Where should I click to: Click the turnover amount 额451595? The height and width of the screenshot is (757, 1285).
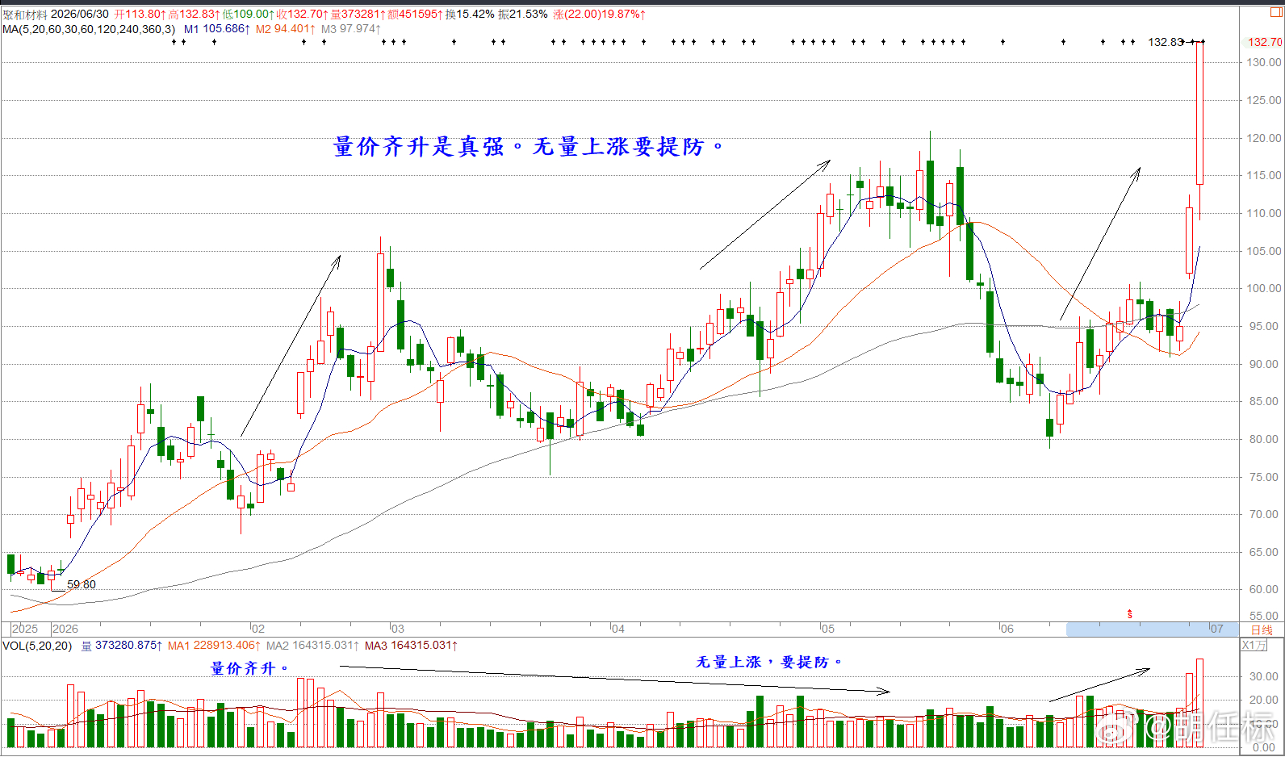point(415,15)
